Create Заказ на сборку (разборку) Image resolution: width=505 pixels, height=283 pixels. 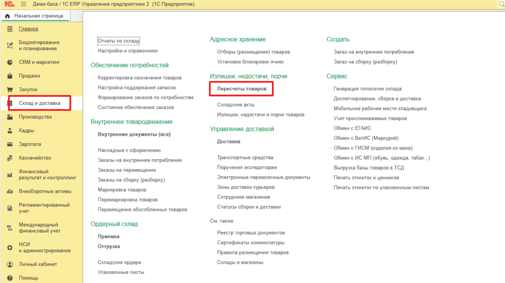tap(365, 62)
